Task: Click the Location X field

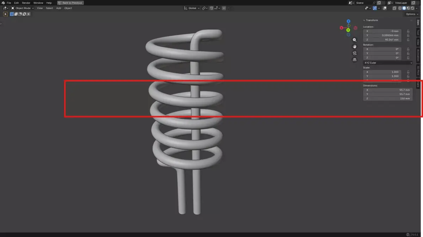Action: coord(382,31)
